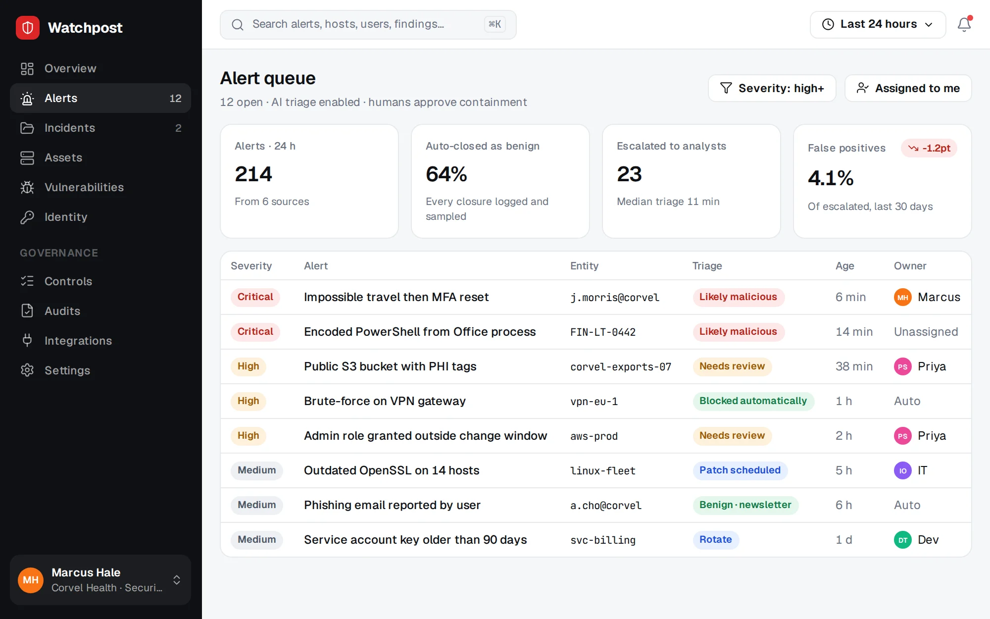Click the Unassigned owner cell
The image size is (990, 619).
[926, 332]
